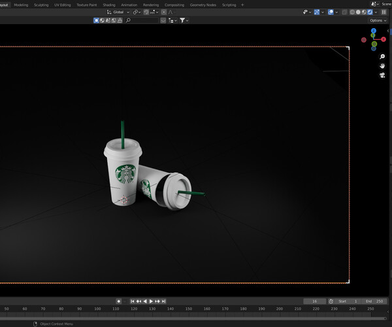Select the third outliner display mode icon
The height and width of the screenshot is (327, 392).
coord(108,20)
